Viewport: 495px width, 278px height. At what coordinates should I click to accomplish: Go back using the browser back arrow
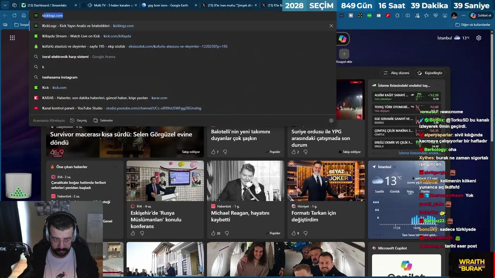coord(5,15)
